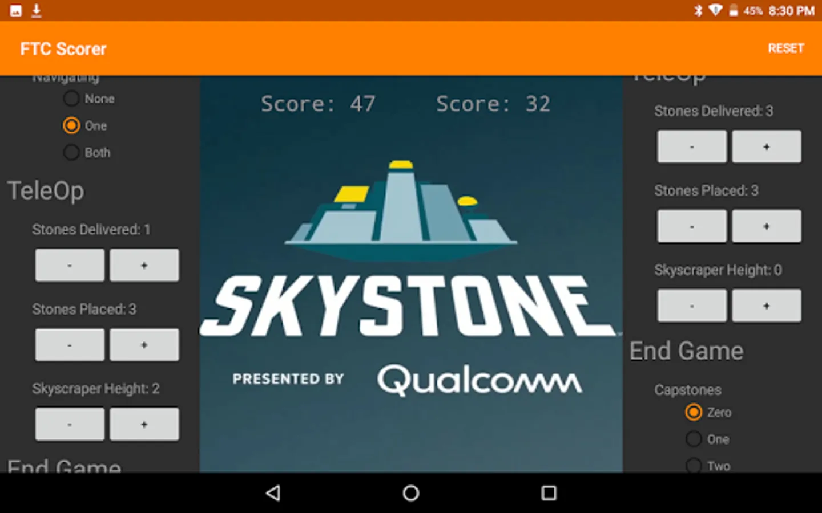Increase right team Stones Placed with plus
Screen dimensions: 822x513
point(767,226)
